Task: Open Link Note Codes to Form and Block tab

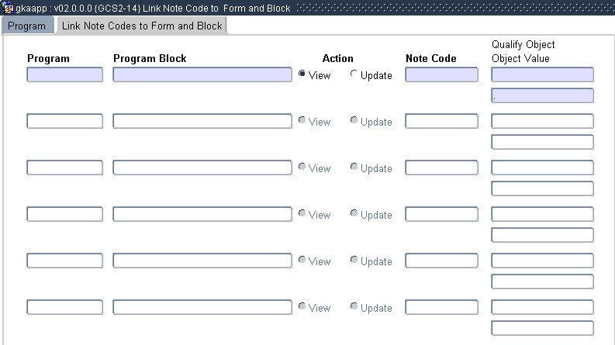Action: pyautogui.click(x=142, y=26)
